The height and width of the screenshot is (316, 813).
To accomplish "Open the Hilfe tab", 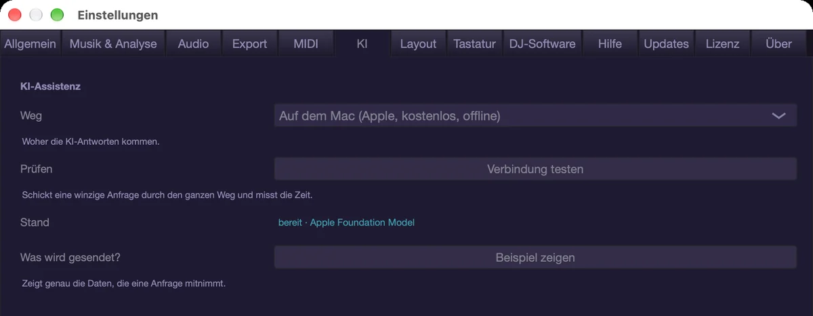I will pyautogui.click(x=610, y=43).
